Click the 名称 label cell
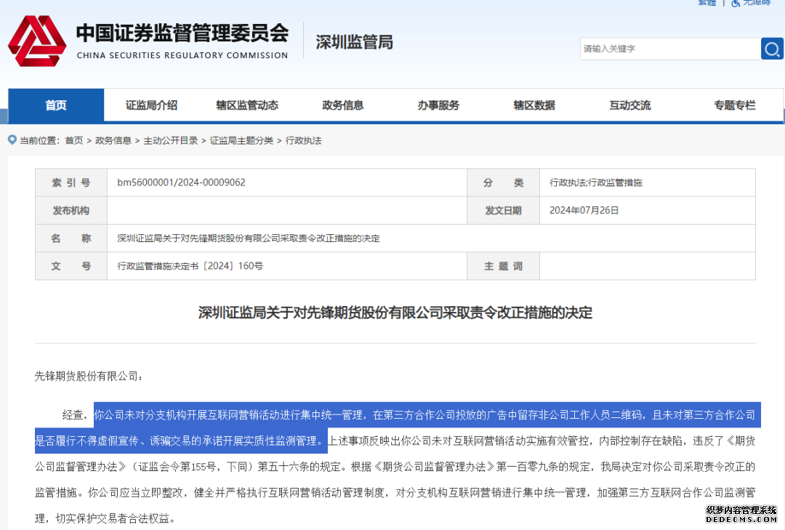Image resolution: width=785 pixels, height=530 pixels. 71,238
